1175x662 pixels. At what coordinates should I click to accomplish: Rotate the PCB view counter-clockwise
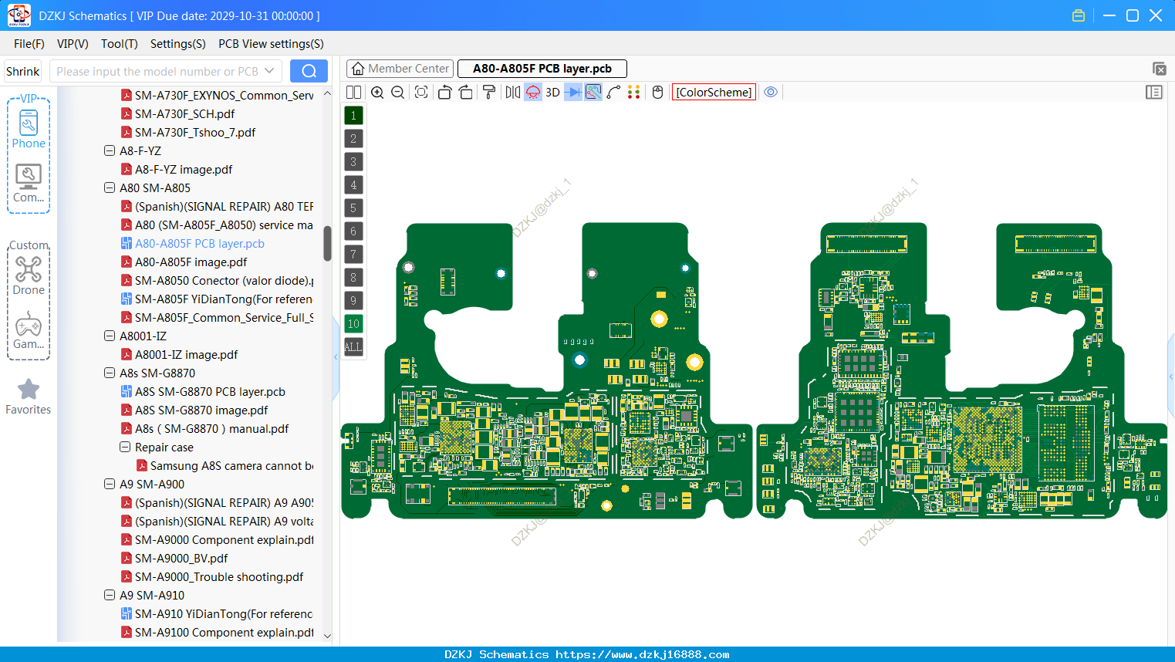click(x=444, y=93)
